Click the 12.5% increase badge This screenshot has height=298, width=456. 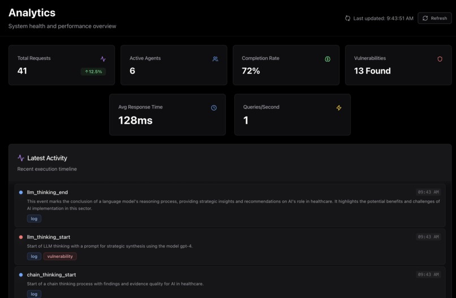pos(93,71)
